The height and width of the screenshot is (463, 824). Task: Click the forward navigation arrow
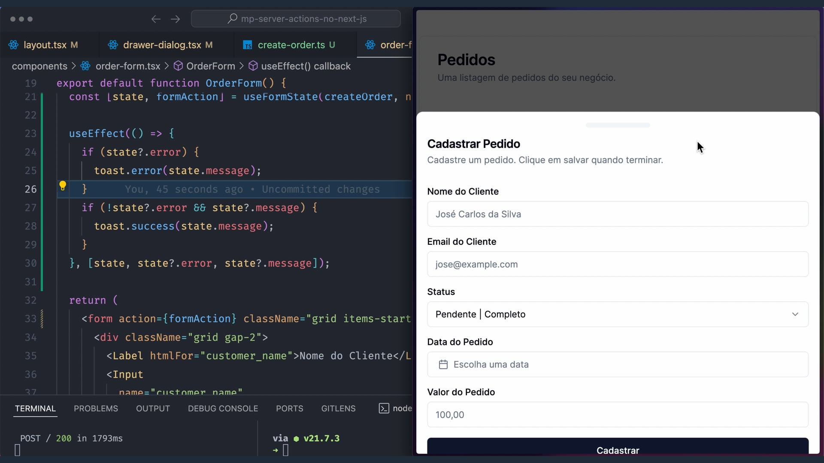175,19
